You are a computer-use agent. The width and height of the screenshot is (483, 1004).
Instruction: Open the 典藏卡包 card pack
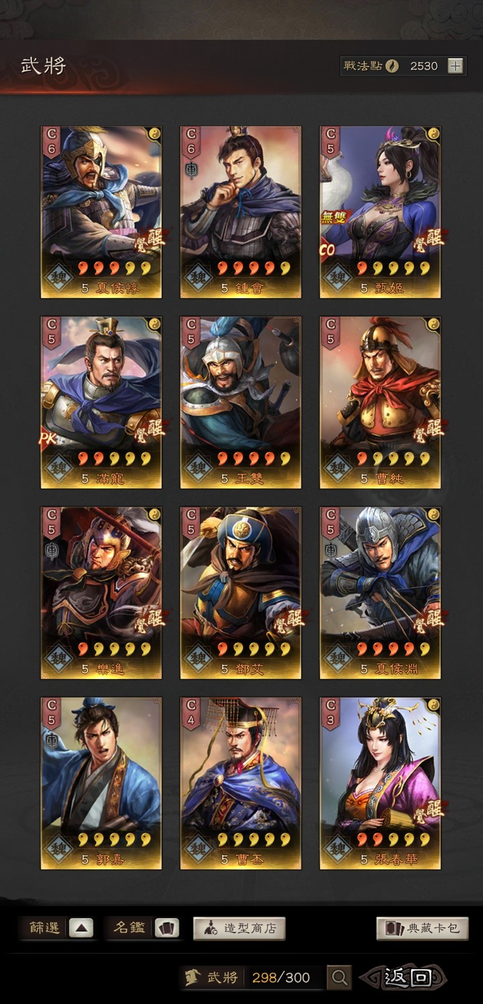click(x=422, y=928)
